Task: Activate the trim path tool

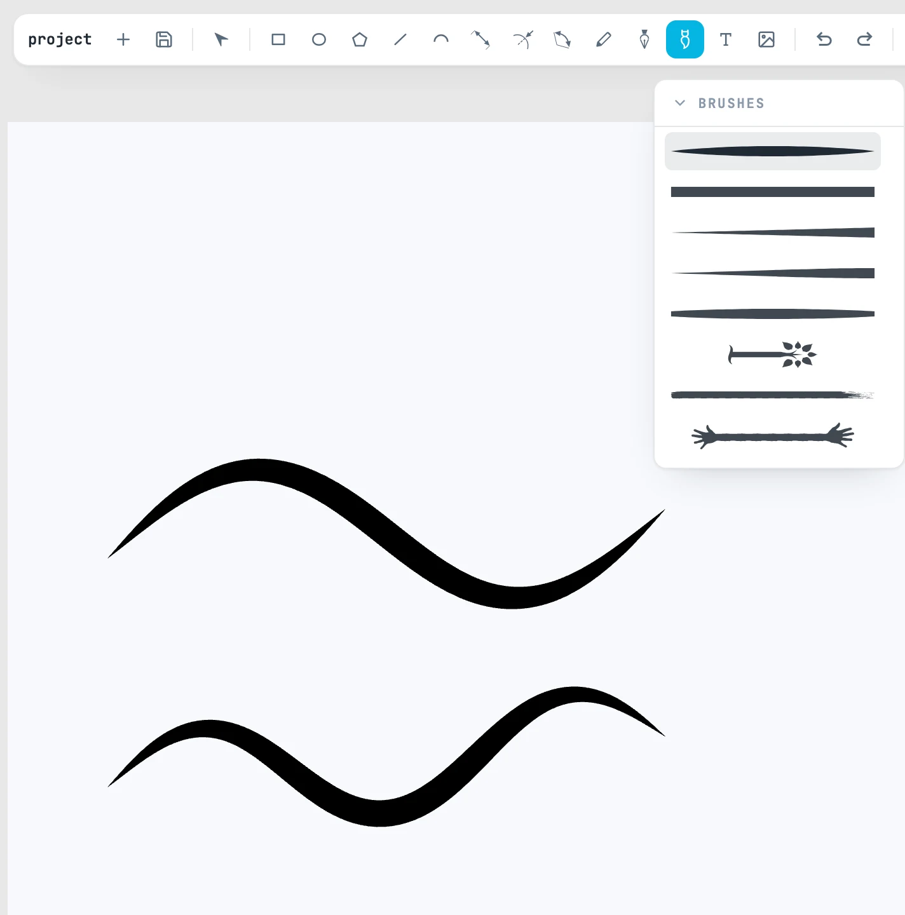Action: 522,39
